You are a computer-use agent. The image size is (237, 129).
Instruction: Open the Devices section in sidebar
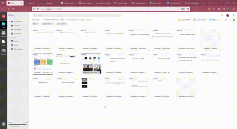4,51
